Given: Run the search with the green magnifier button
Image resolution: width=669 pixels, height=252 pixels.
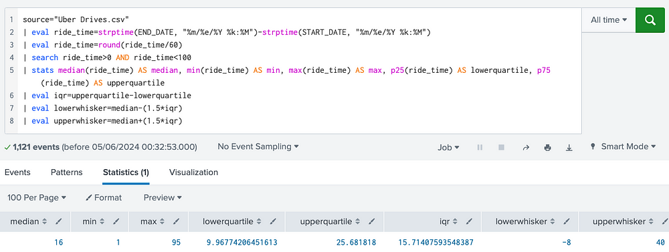Looking at the screenshot, I should click(650, 20).
